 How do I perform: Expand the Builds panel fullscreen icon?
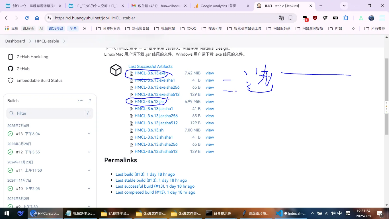click(x=89, y=101)
